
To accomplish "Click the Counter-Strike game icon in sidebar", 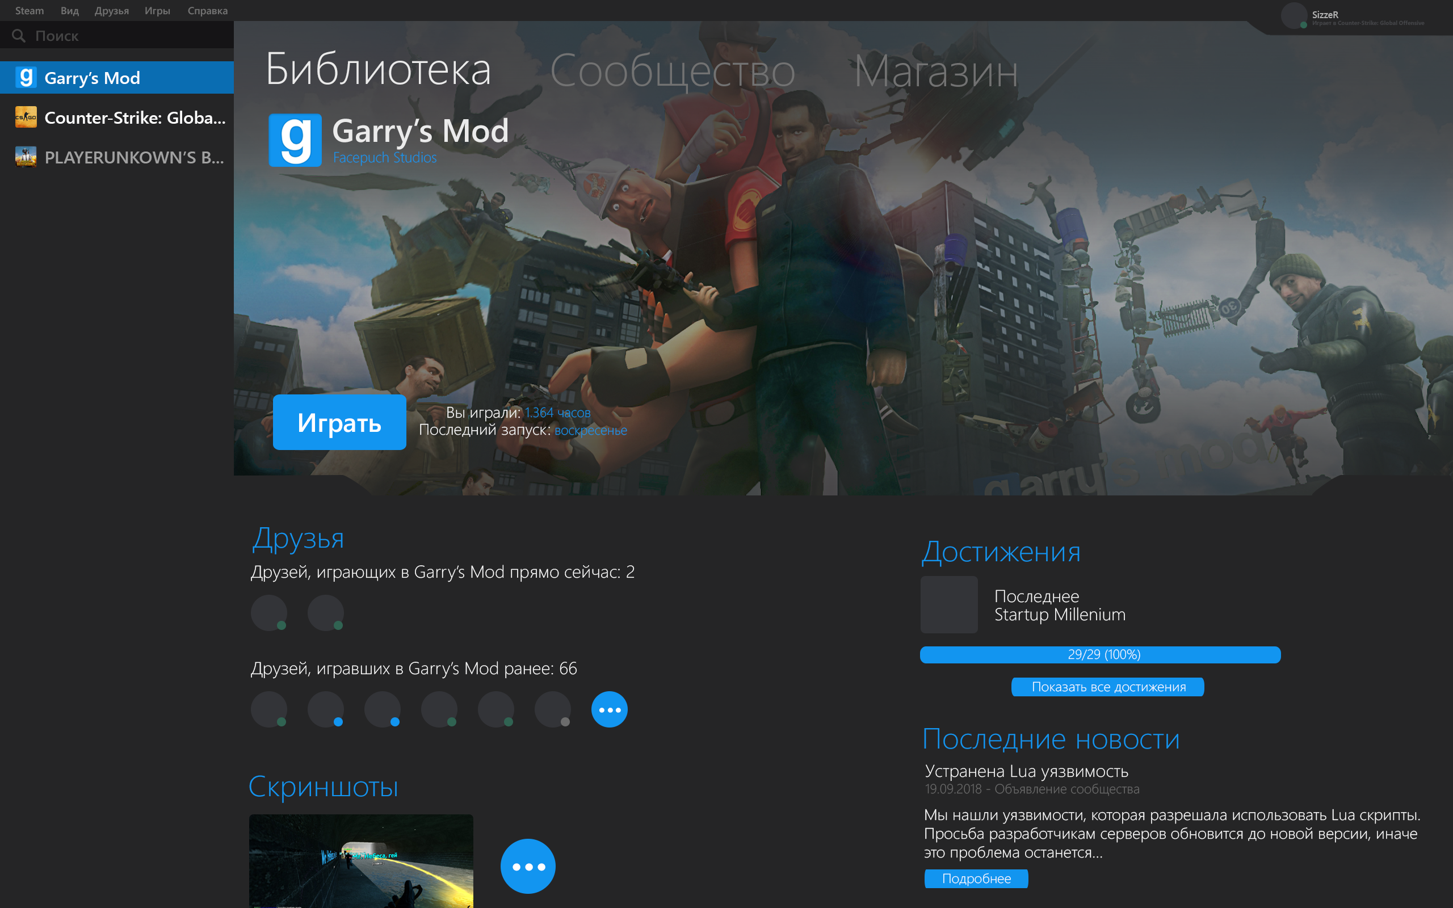I will (x=26, y=117).
